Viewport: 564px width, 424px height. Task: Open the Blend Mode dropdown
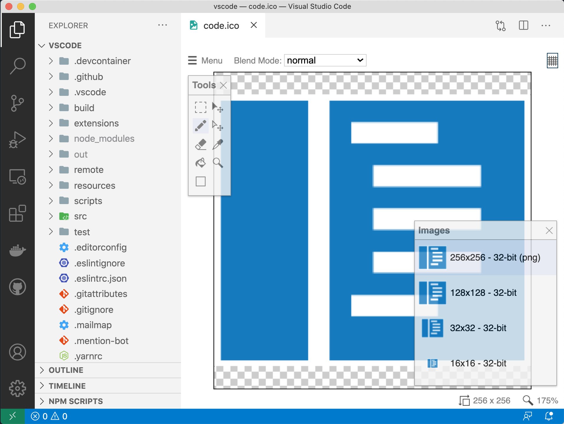click(325, 60)
